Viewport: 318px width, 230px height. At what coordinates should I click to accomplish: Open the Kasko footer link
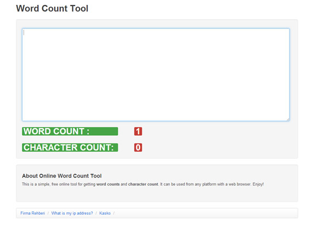(x=105, y=213)
